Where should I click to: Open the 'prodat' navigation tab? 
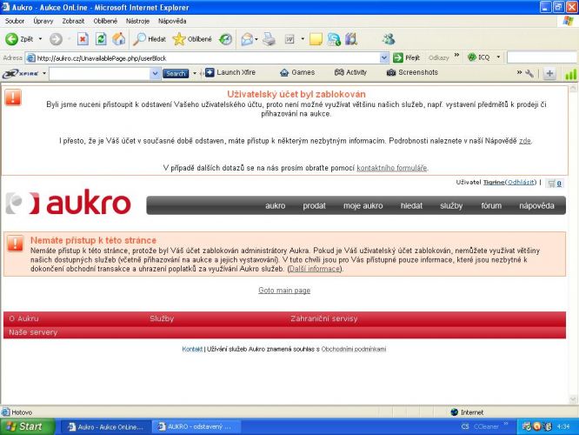coord(314,206)
